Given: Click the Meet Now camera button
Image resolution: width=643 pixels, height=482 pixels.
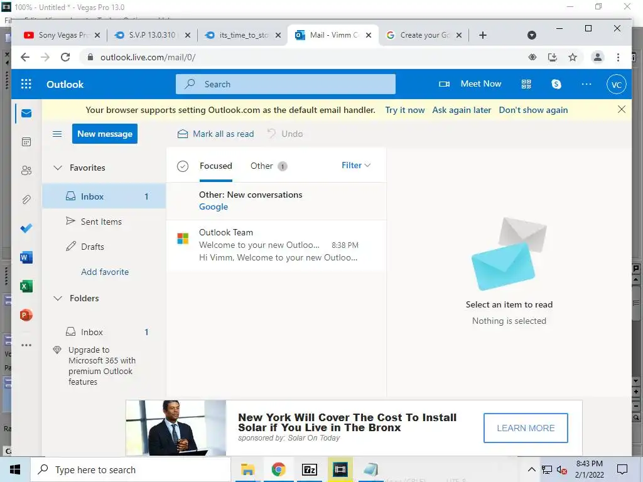Looking at the screenshot, I should pos(470,84).
